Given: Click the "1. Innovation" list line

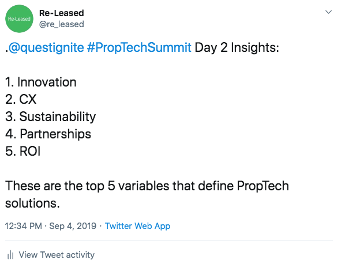Looking at the screenshot, I should [x=41, y=82].
